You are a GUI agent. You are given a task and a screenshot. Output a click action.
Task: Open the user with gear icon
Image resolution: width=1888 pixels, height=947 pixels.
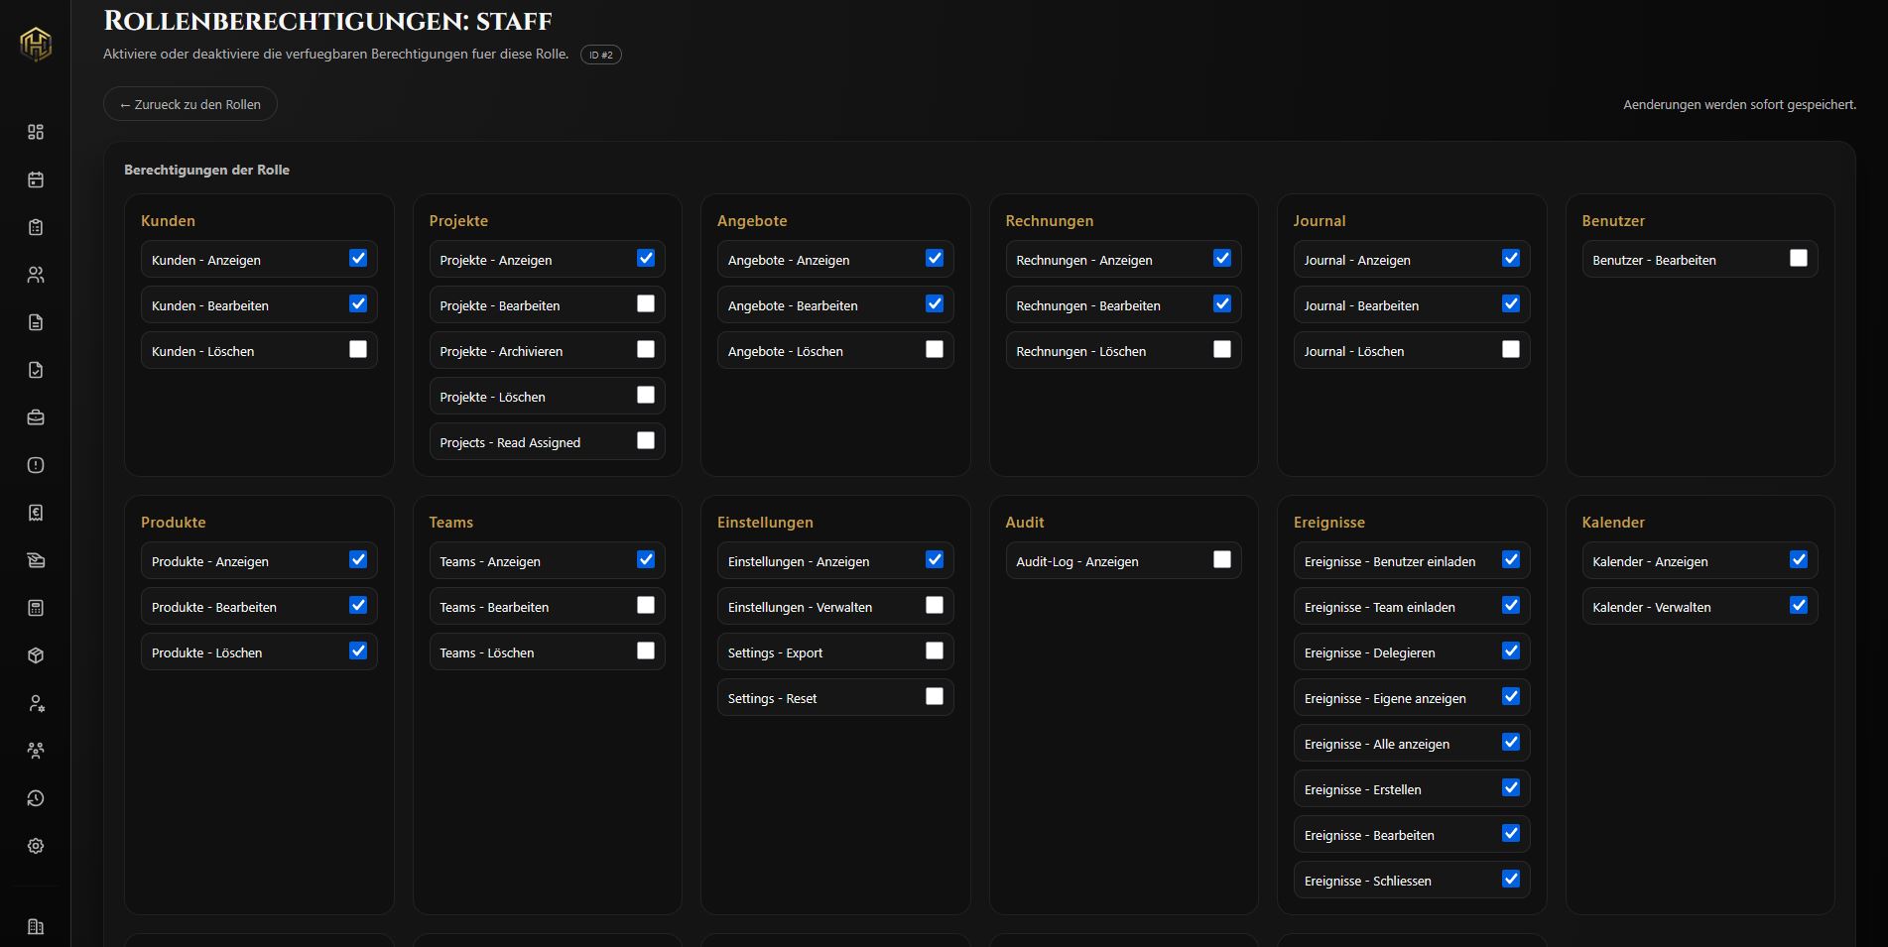[36, 703]
